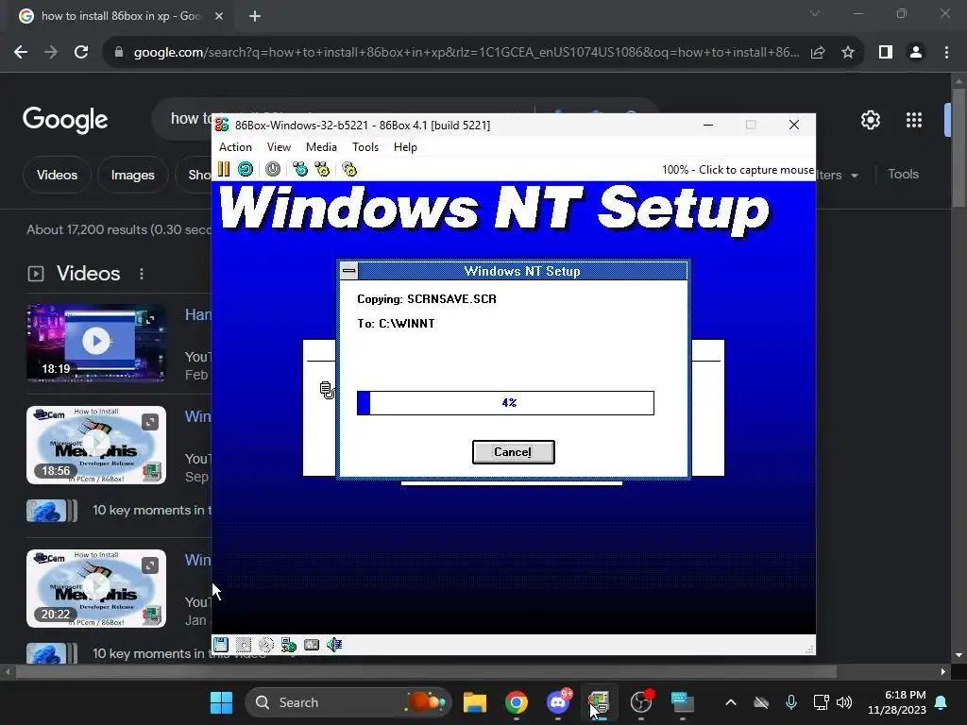Click the 86Box window title bar icon
The image size is (967, 725).
222,126
